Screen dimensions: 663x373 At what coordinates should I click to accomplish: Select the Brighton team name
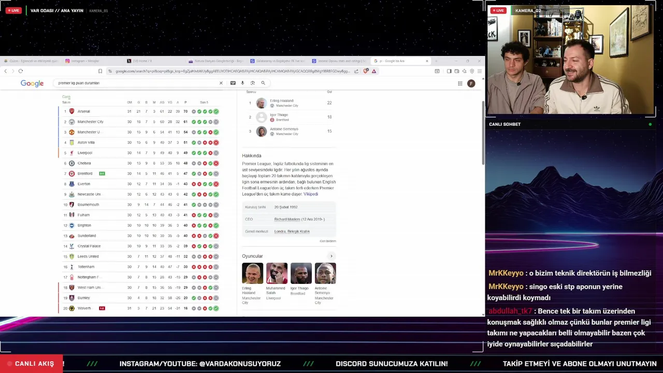(x=84, y=225)
